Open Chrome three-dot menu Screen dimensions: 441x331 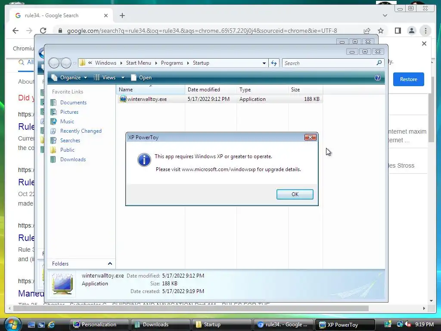point(425,31)
